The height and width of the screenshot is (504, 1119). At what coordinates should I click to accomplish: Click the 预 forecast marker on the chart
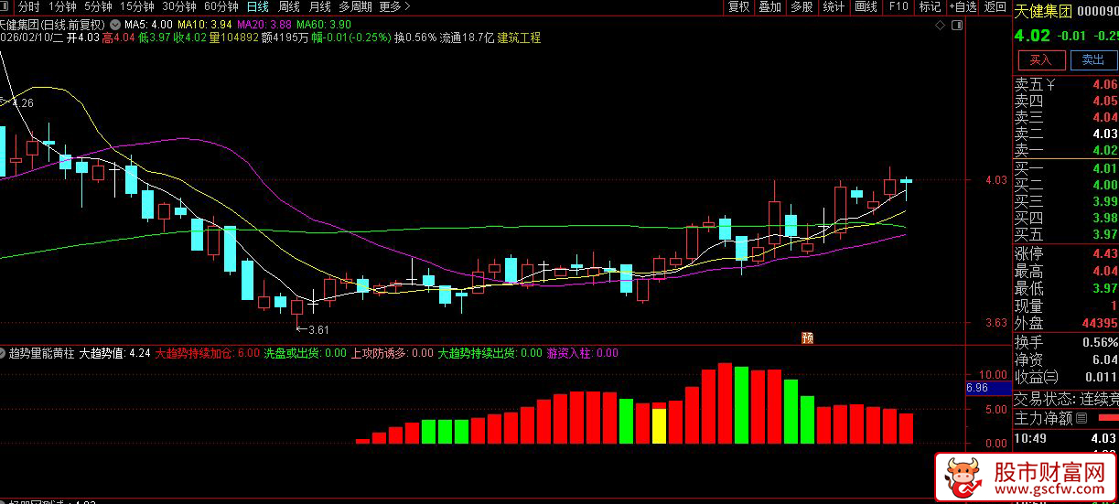click(x=808, y=338)
